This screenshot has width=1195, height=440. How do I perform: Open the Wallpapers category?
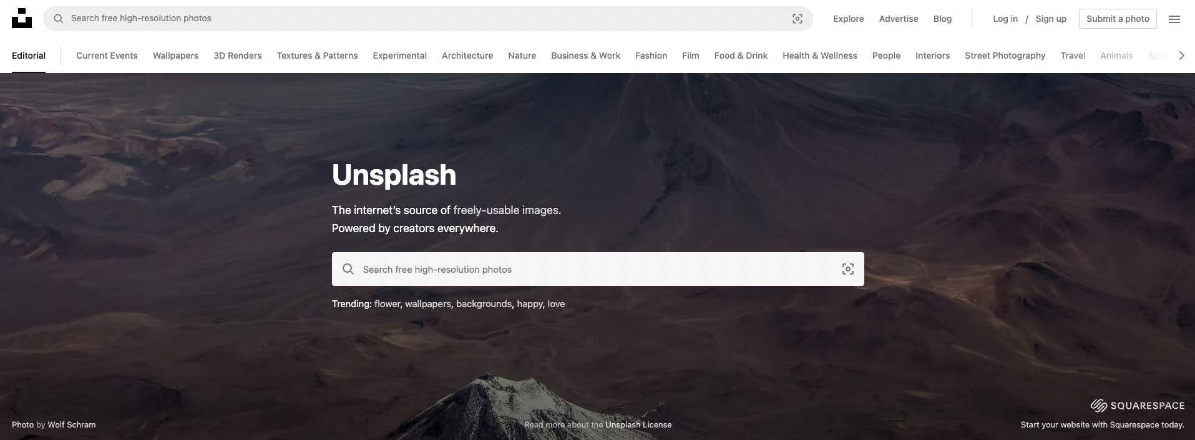tap(175, 56)
